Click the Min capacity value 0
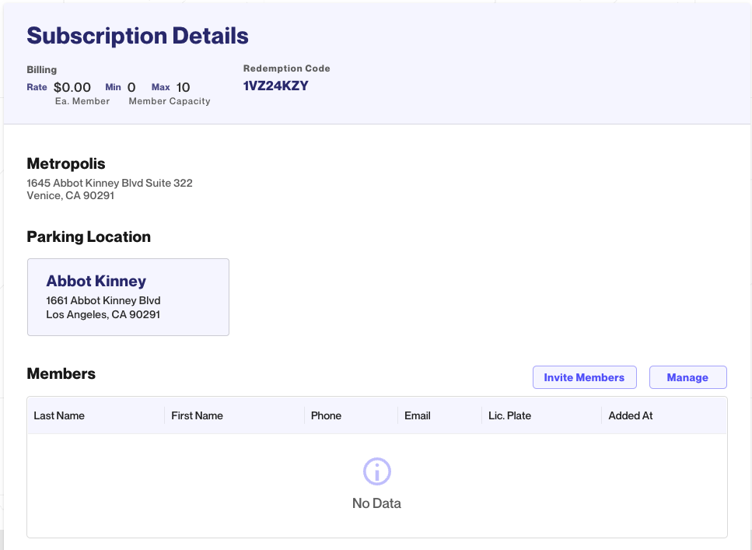Viewport: 752px width, 550px height. pyautogui.click(x=131, y=87)
